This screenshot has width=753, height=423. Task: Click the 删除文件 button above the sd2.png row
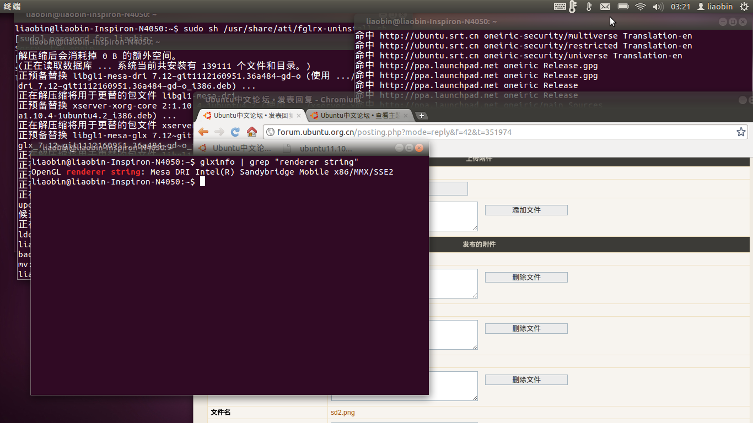point(526,379)
